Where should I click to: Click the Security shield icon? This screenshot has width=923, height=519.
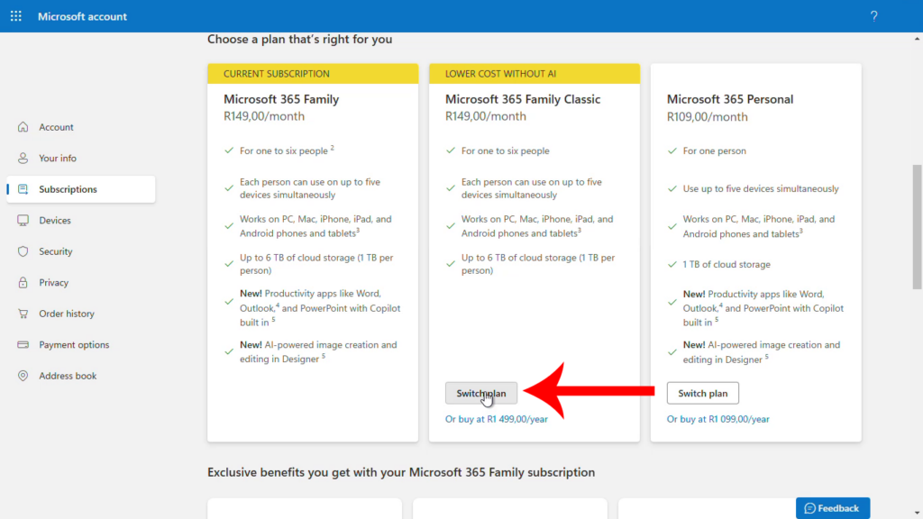point(24,251)
